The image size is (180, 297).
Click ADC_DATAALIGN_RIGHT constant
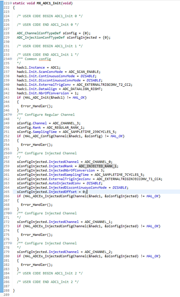tap(82, 89)
